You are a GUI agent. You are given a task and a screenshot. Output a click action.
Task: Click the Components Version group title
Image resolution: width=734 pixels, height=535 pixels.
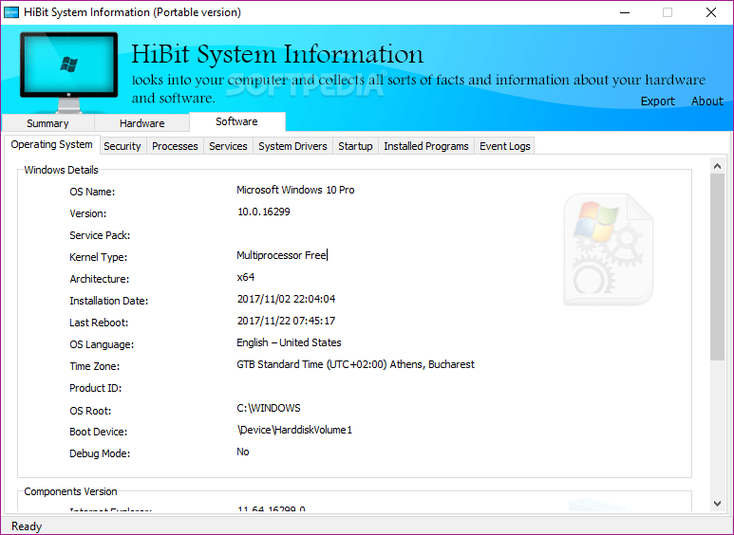[x=70, y=491]
